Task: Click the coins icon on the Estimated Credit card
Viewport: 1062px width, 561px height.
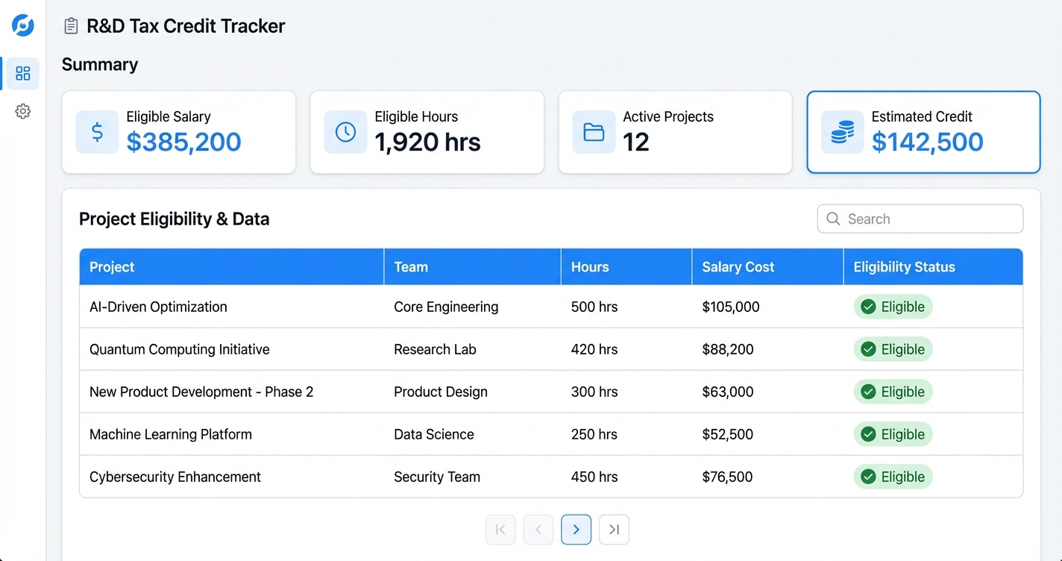Action: click(841, 132)
